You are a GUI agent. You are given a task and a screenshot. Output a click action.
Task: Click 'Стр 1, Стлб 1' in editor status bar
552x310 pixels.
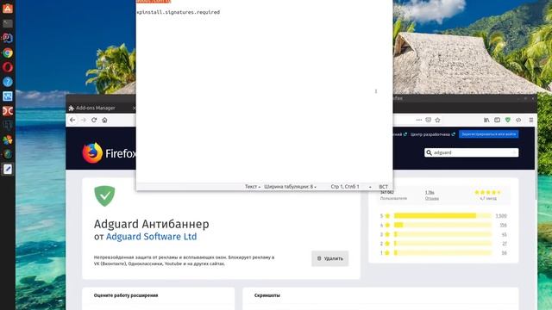click(345, 187)
